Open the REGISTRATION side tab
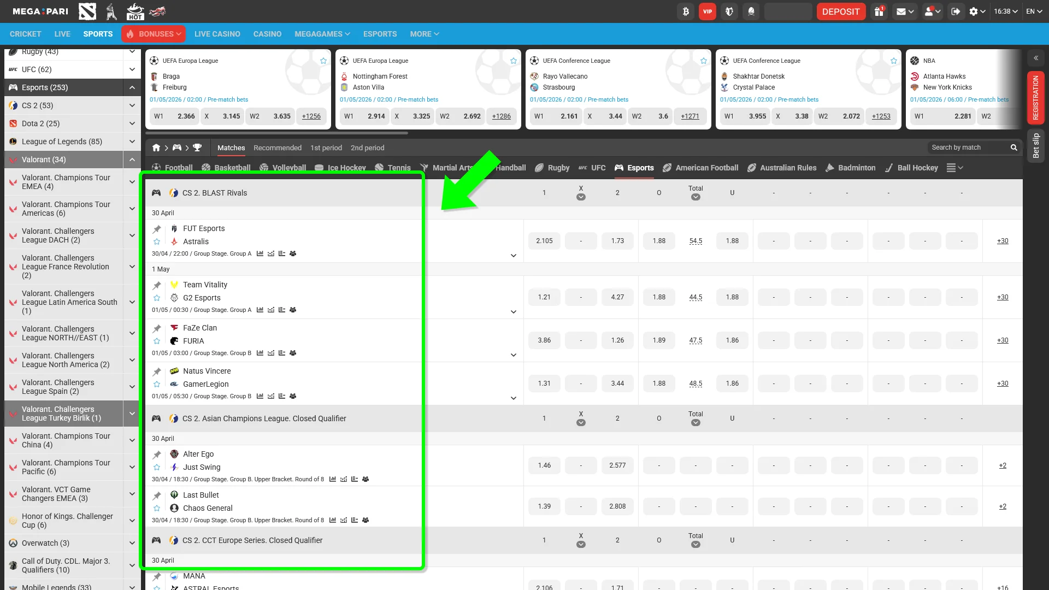 pyautogui.click(x=1036, y=98)
